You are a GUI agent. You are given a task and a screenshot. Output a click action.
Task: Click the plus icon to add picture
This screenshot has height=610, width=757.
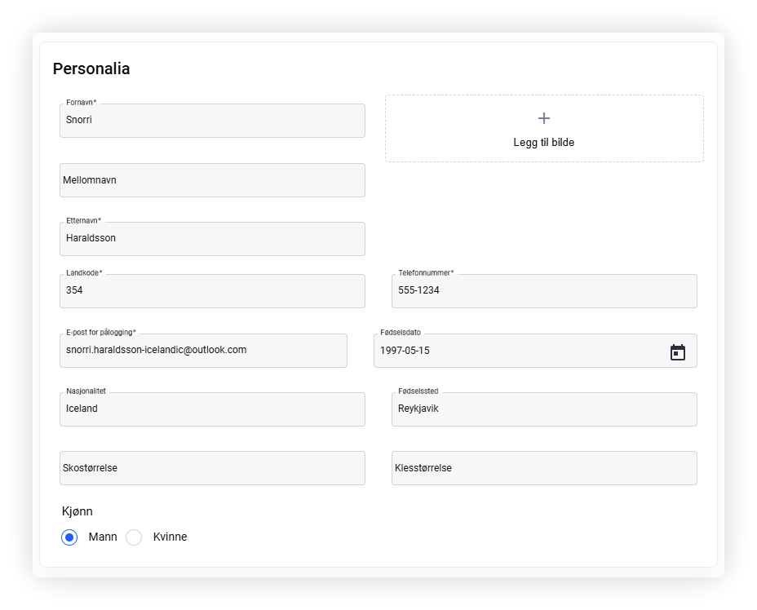pyautogui.click(x=543, y=118)
